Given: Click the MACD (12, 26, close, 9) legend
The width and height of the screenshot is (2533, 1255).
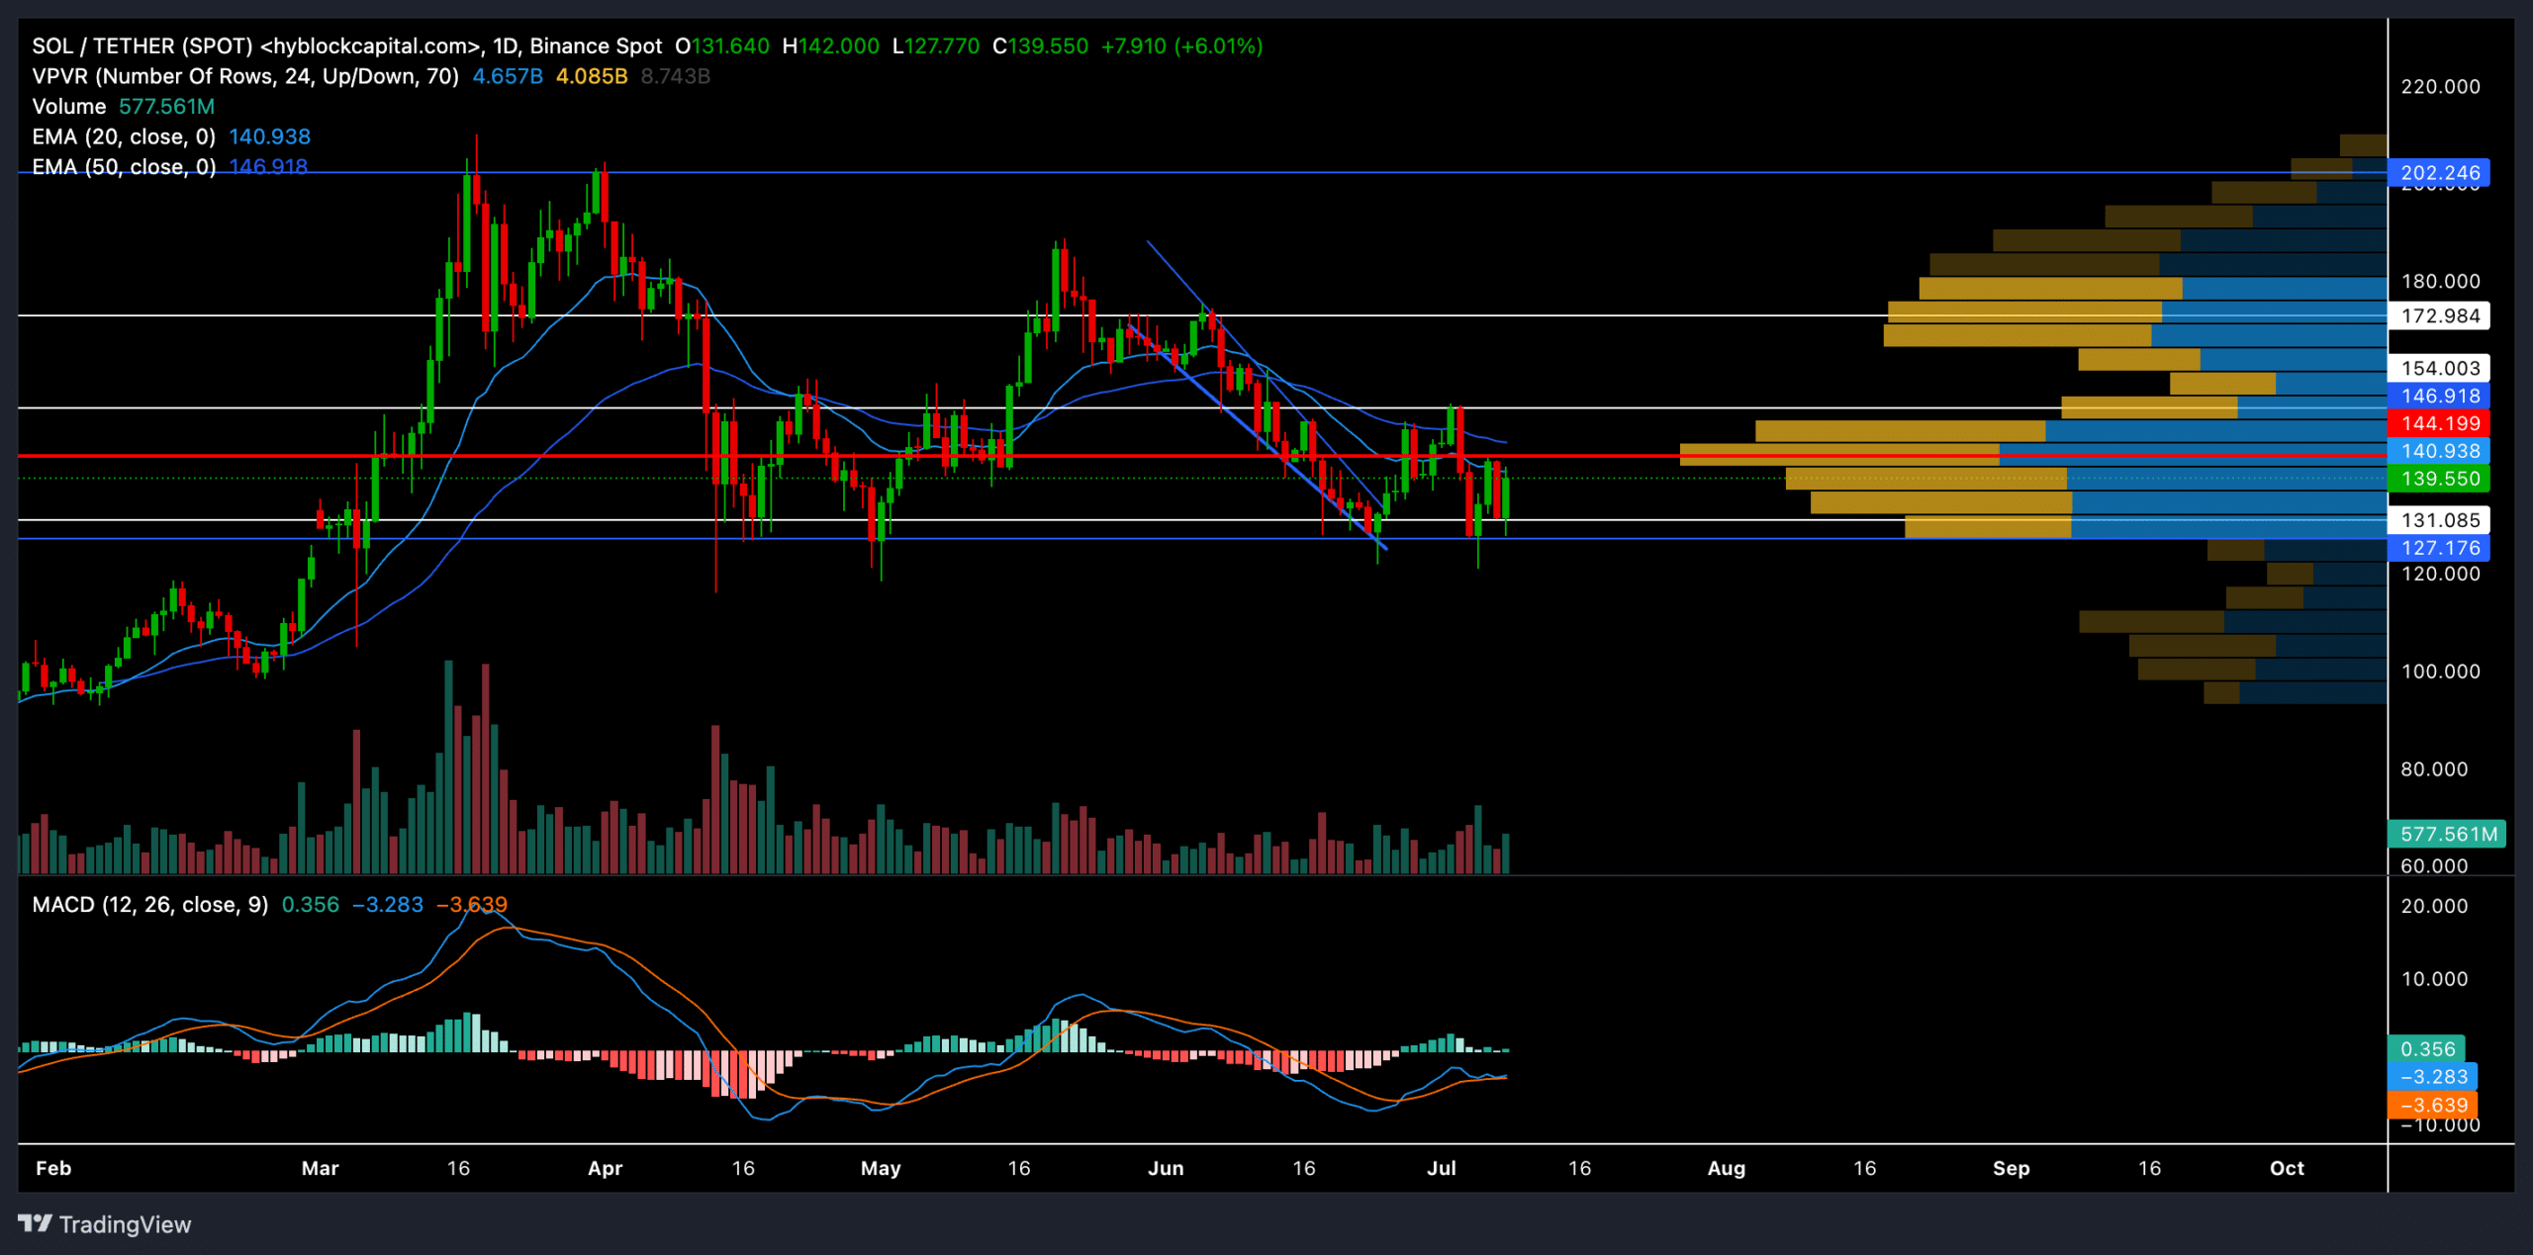Looking at the screenshot, I should tap(150, 905).
